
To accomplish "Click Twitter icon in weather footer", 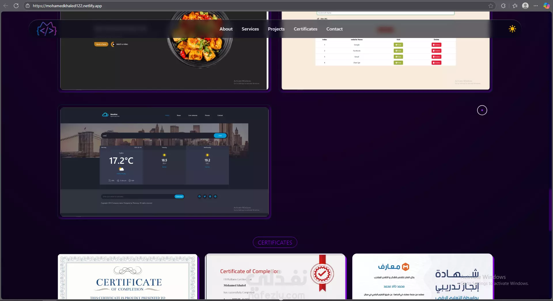I will pos(205,197).
